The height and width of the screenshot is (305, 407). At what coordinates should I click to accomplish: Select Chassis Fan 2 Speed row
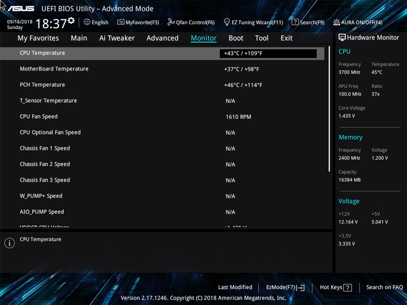pyautogui.click(x=162, y=164)
